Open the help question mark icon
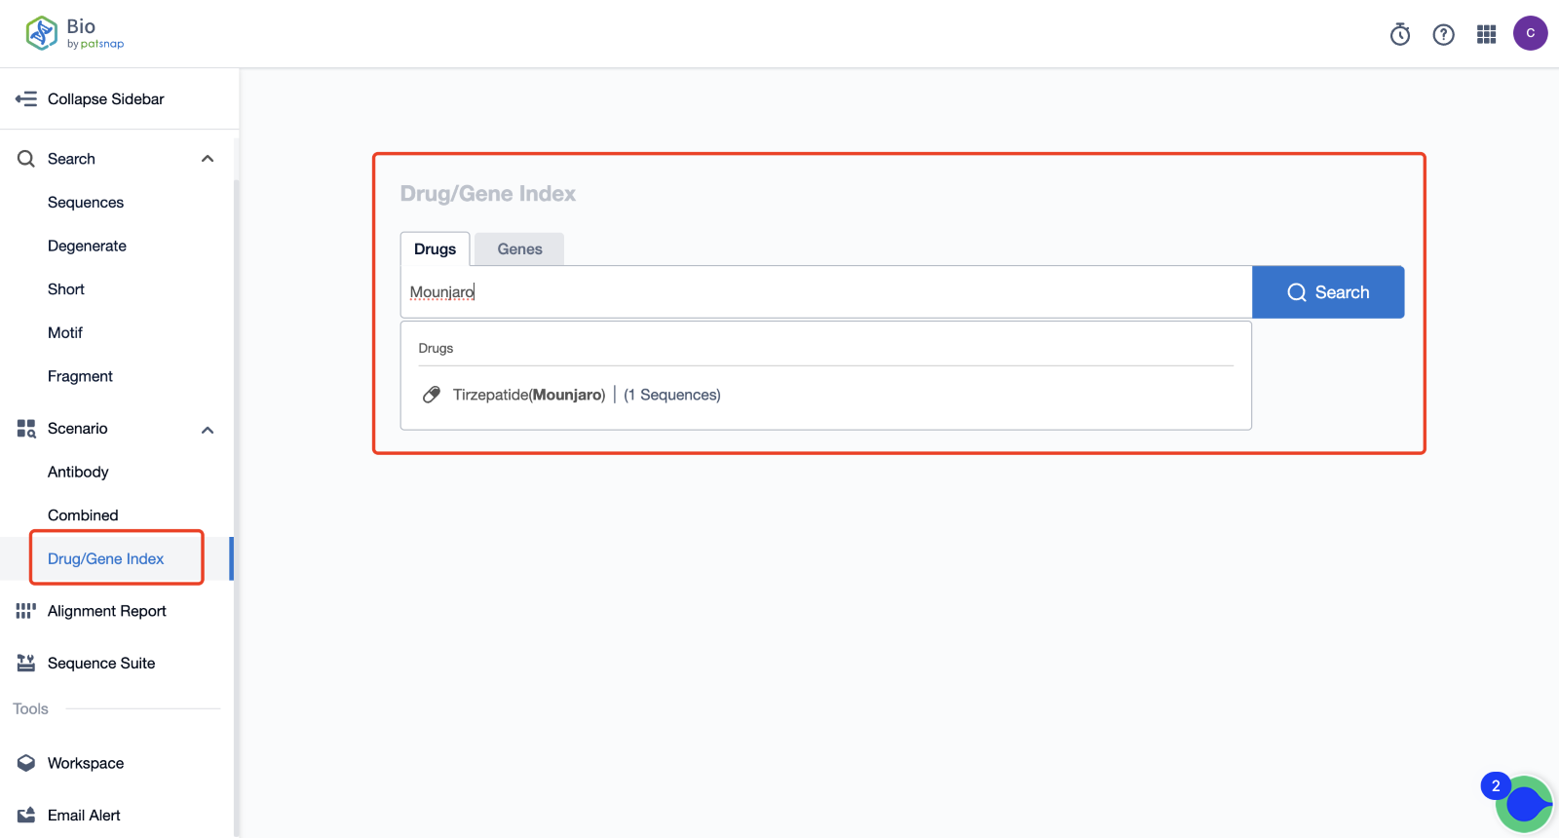 [1443, 35]
